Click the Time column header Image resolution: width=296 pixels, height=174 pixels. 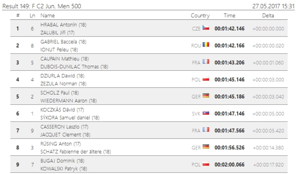point(229,15)
